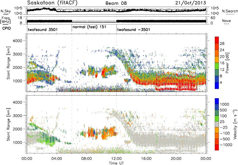The image size is (238, 165).
Task: Click the "Nave" legend label
Action: pos(226,21)
